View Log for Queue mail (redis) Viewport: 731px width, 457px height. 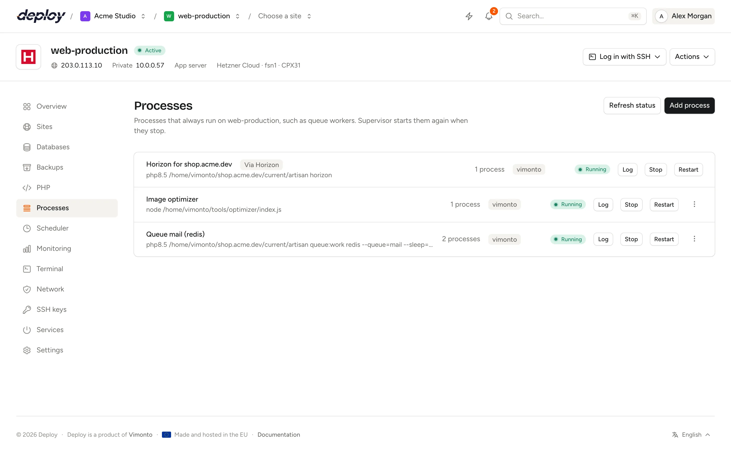click(x=603, y=239)
